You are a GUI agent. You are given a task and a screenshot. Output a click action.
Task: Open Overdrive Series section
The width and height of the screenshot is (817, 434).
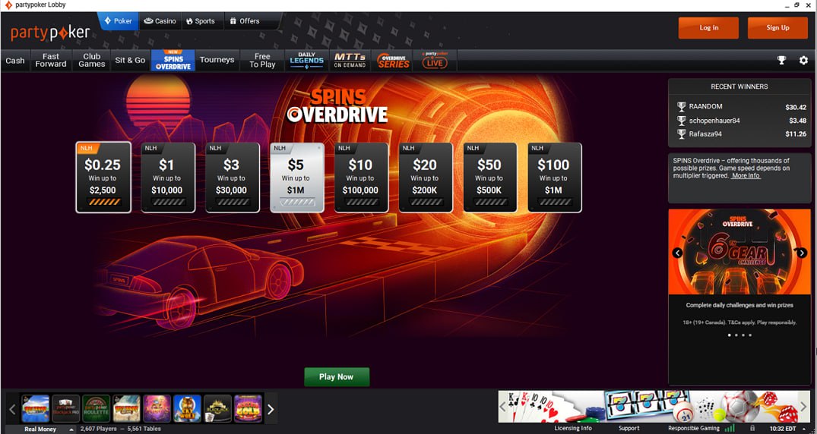393,61
